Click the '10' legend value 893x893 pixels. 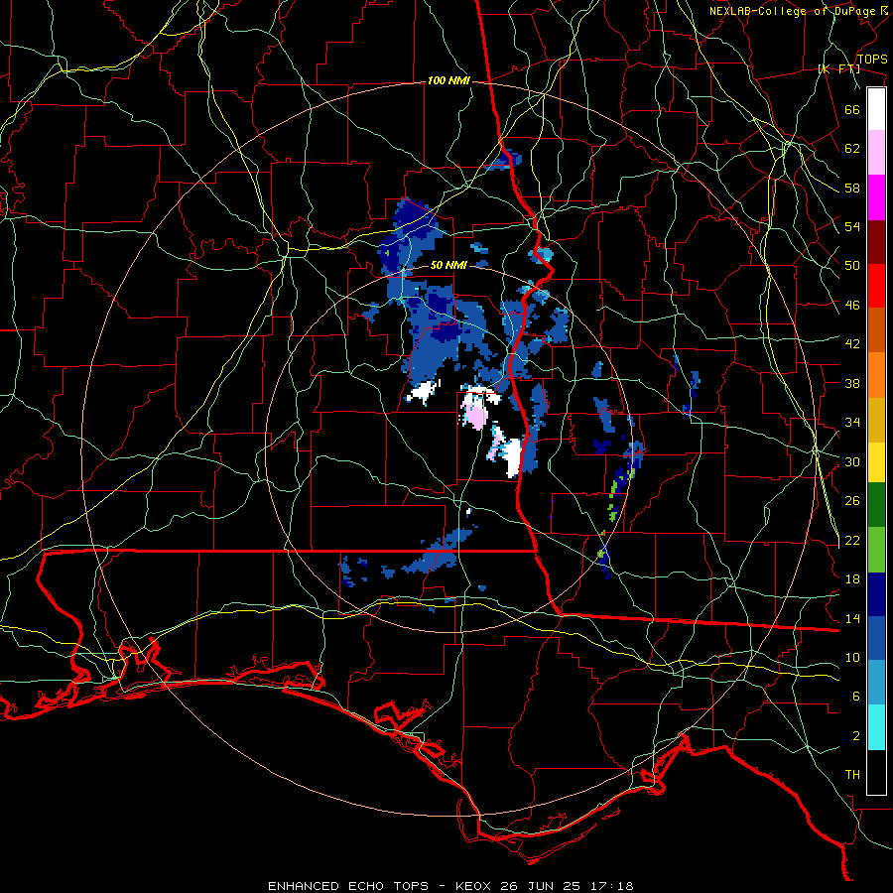[852, 657]
